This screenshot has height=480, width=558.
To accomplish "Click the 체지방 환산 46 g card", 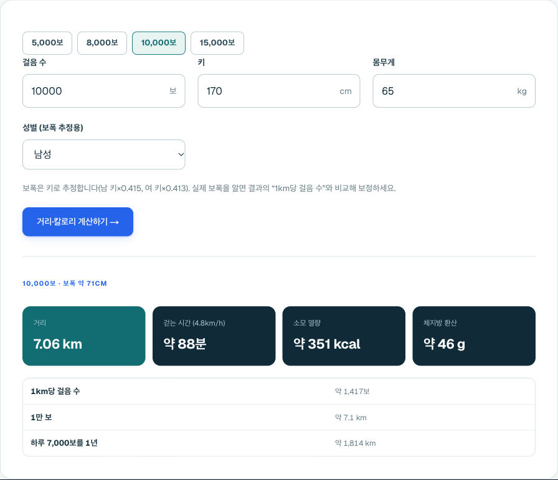I will click(x=474, y=336).
